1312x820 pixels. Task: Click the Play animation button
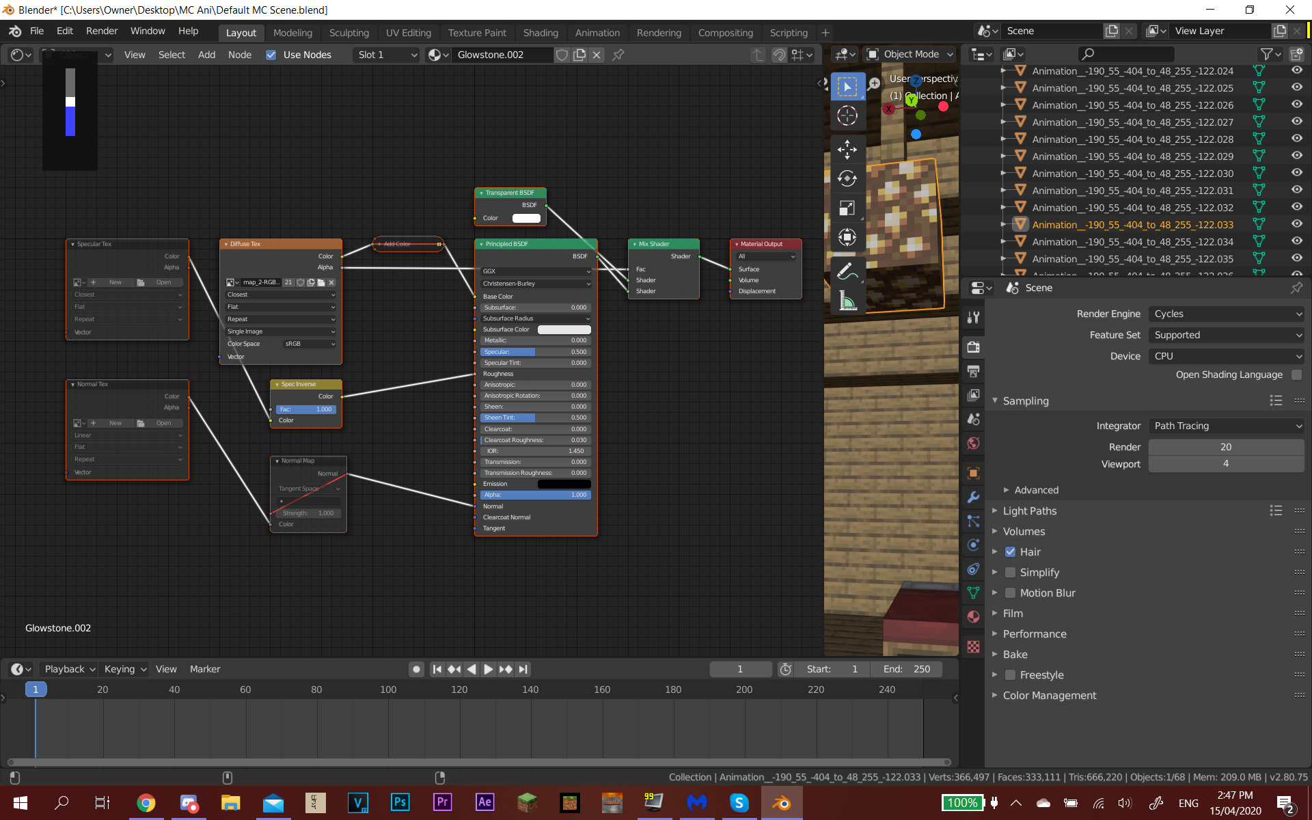[488, 669]
